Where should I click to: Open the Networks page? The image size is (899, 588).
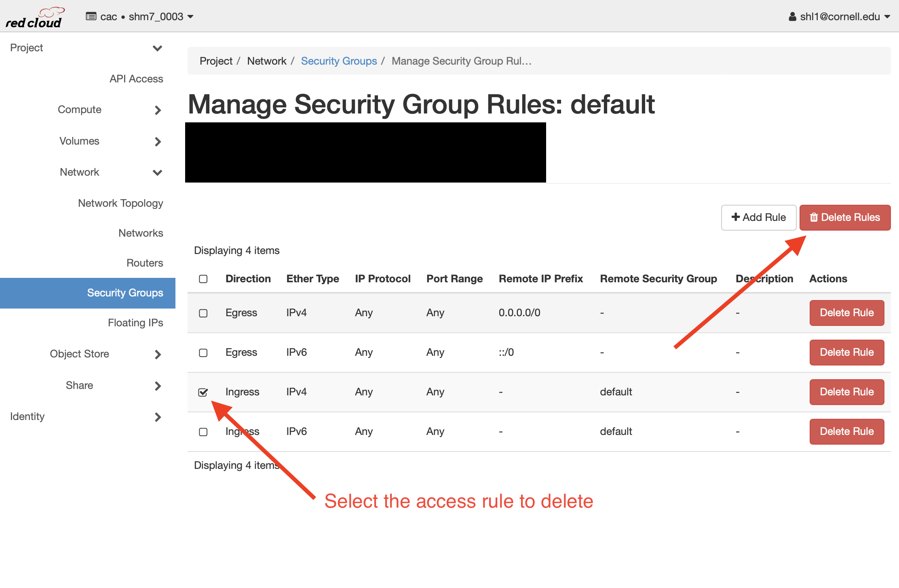(141, 233)
